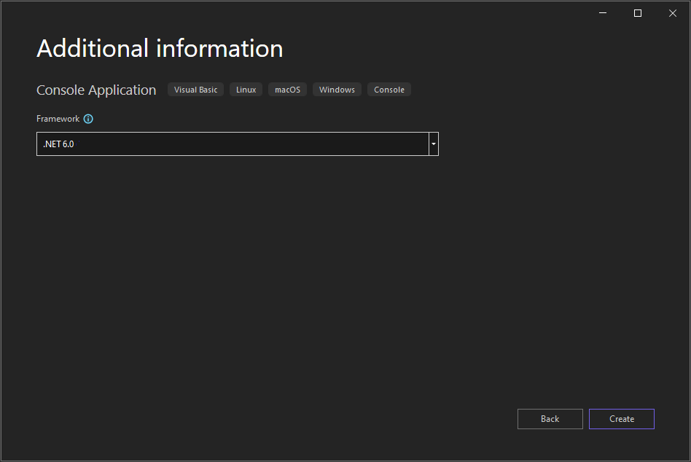Viewport: 691px width, 462px height.
Task: Click the Console project type tag
Action: (389, 89)
